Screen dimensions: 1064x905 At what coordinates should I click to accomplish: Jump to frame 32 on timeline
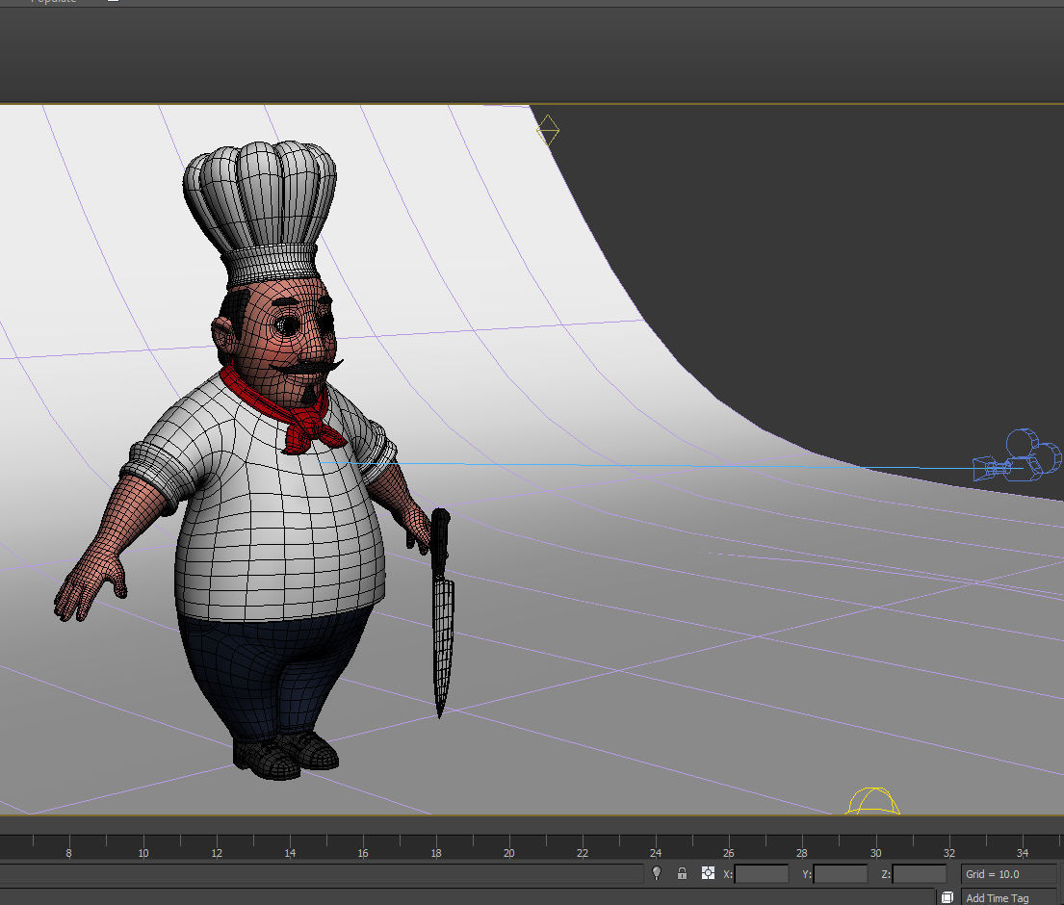pyautogui.click(x=949, y=853)
